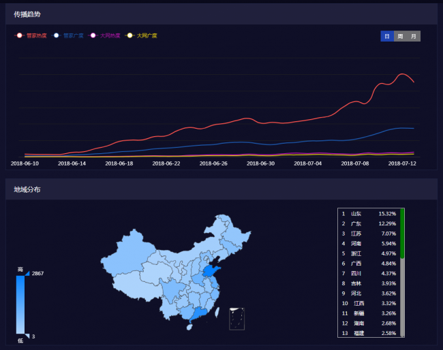Screen dimensions: 443x350
Task: Toggle the blue 管家广度 legend marker
Action: [57, 35]
